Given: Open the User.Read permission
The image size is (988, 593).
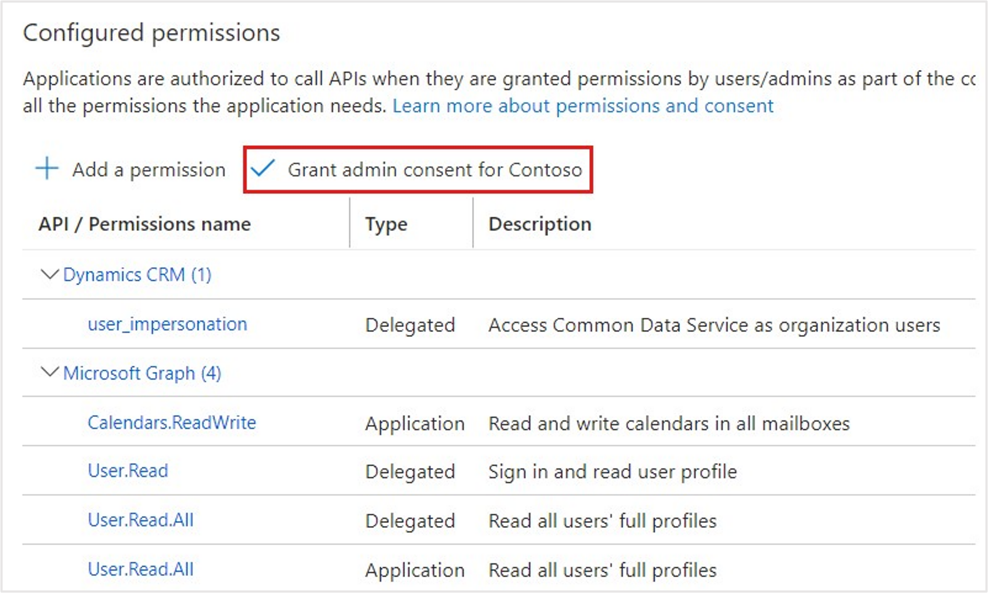Looking at the screenshot, I should click(128, 471).
